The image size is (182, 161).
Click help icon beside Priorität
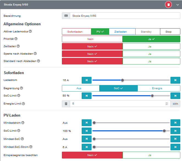point(16,39)
